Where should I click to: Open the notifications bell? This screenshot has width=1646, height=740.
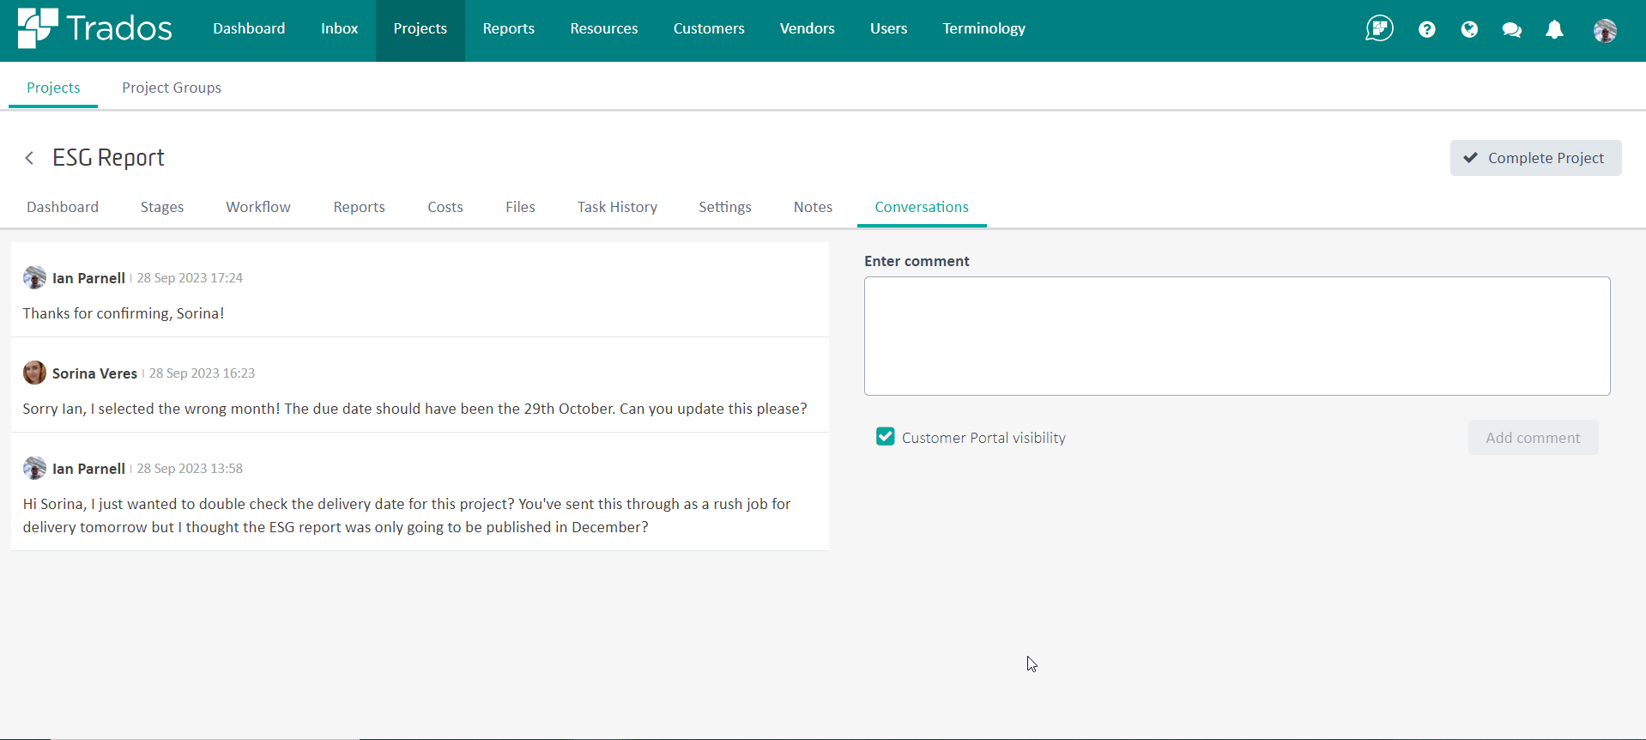(1554, 30)
